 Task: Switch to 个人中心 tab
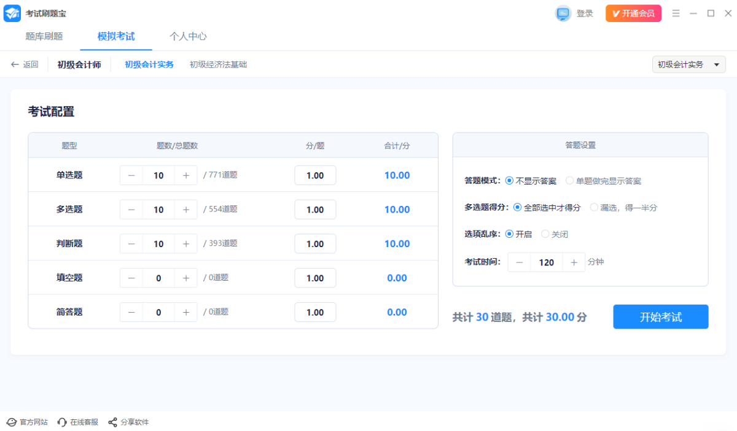point(188,36)
